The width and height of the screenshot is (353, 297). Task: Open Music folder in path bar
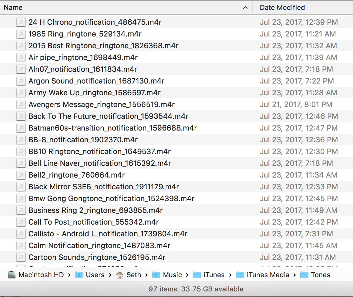tap(167, 275)
